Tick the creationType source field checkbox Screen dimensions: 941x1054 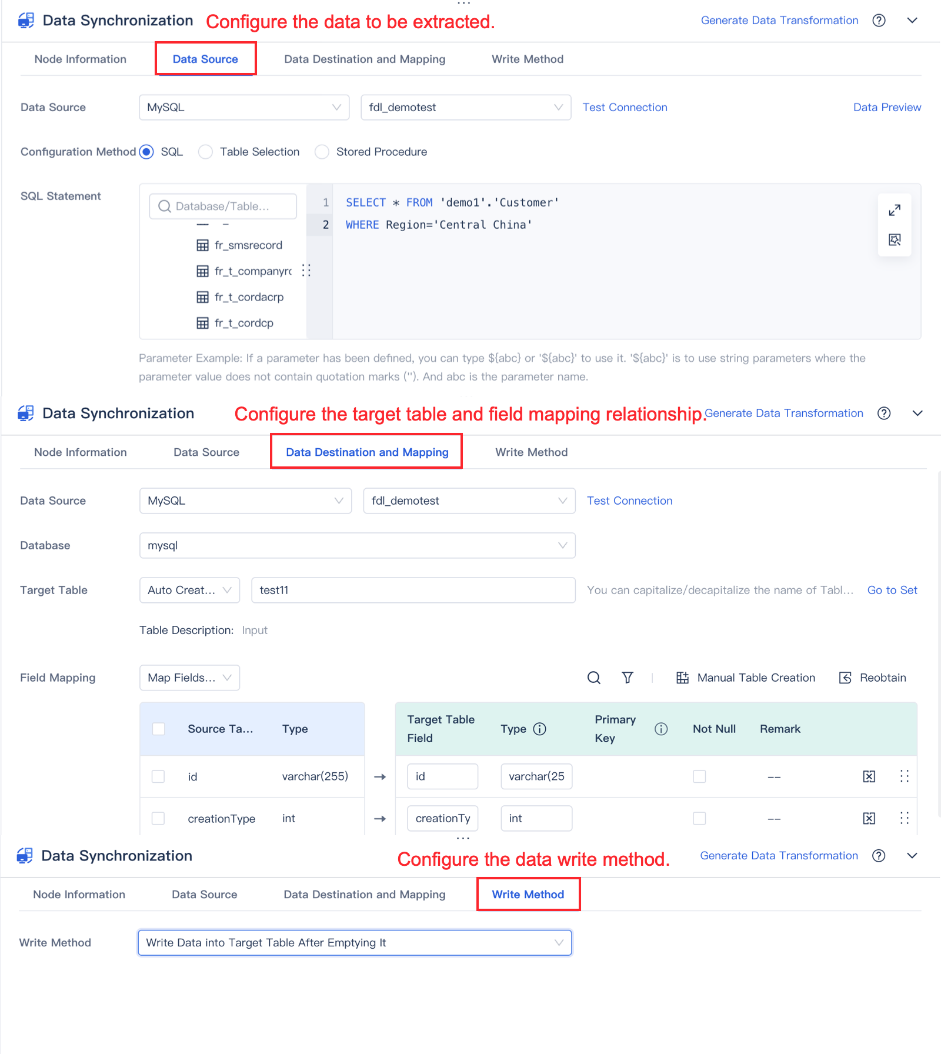coord(158,818)
